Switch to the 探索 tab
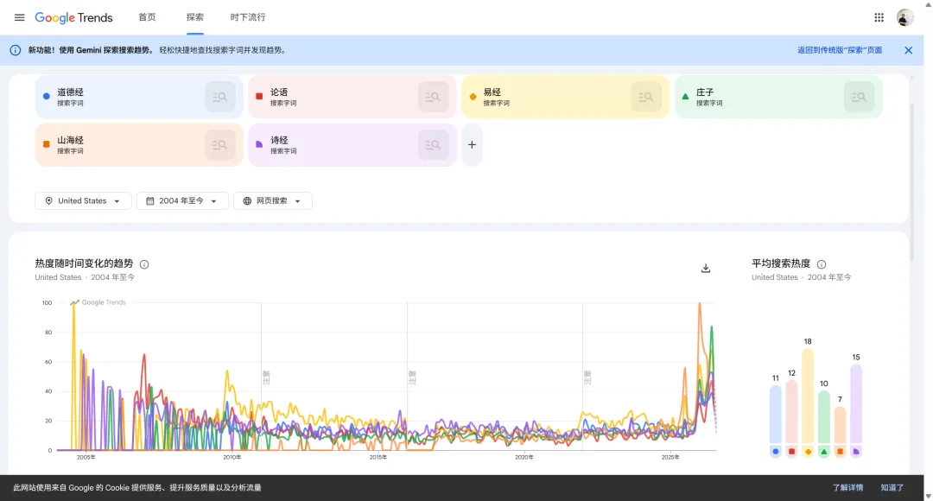Screen dimensions: 933x501 tap(194, 17)
